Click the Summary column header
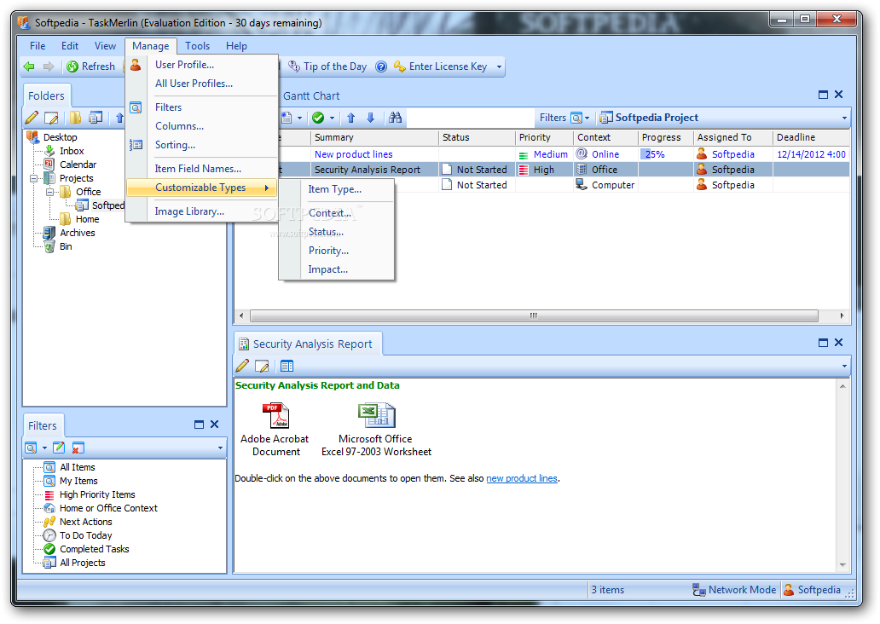The image size is (880, 624). point(374,137)
